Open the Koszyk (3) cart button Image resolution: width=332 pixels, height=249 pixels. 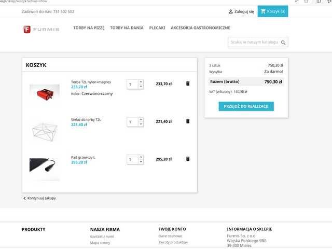click(x=273, y=11)
